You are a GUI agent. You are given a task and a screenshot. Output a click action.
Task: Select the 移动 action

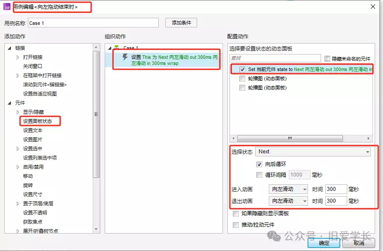[x=28, y=176]
